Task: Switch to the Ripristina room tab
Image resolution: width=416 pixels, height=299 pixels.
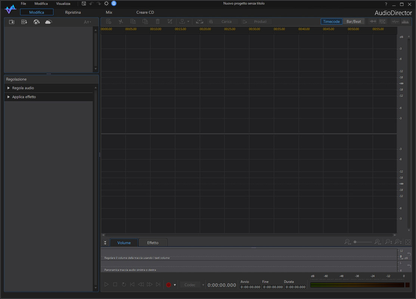Action: pos(73,12)
